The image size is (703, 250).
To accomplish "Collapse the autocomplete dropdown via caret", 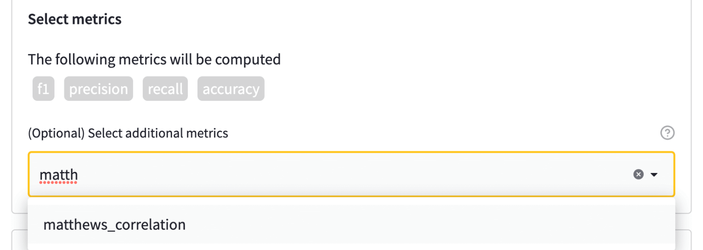I will click(654, 174).
